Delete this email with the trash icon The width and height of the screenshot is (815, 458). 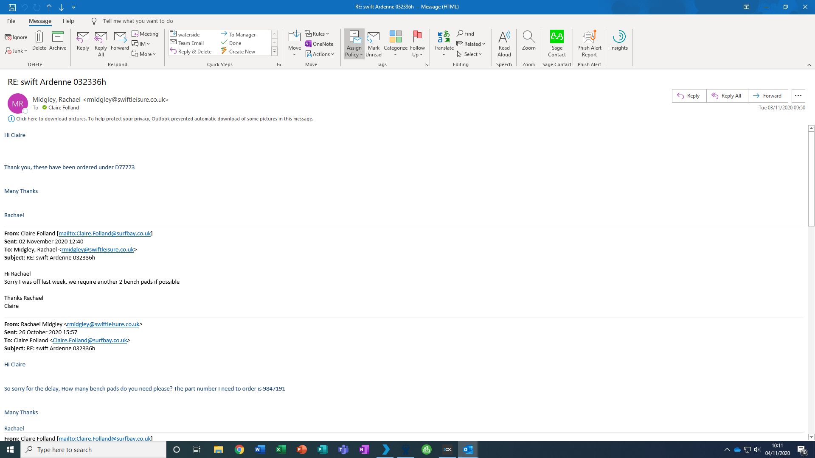point(39,41)
